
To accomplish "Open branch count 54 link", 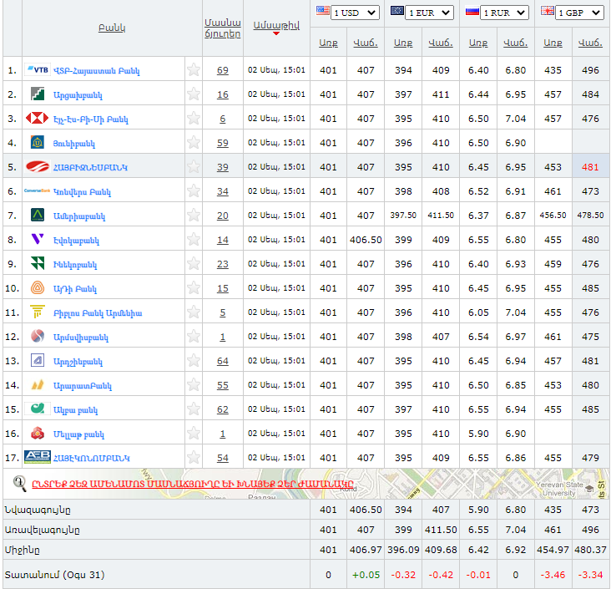I will point(223,458).
